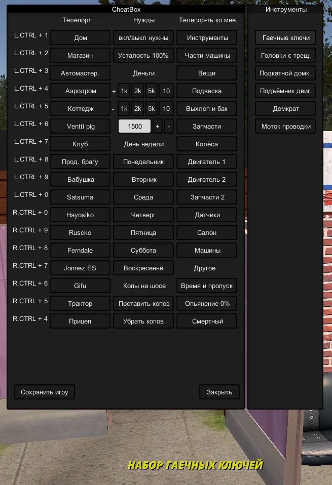Click Закрыть to close CheatBox

[219, 392]
